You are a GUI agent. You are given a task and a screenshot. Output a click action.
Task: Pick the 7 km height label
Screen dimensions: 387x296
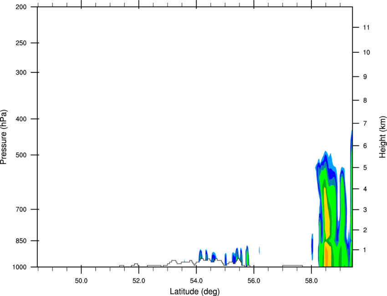point(365,123)
